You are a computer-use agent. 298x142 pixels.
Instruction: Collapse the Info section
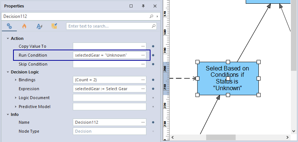[x=8, y=114]
